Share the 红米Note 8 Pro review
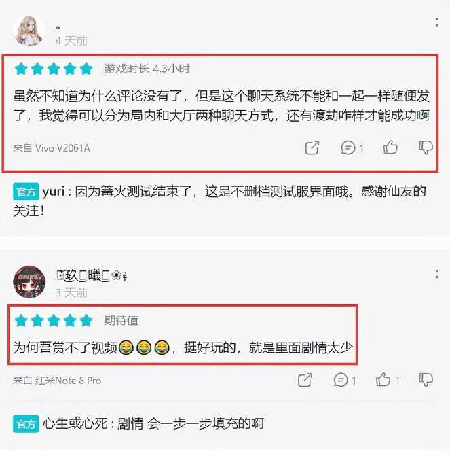The height and width of the screenshot is (454, 450). pos(305,380)
